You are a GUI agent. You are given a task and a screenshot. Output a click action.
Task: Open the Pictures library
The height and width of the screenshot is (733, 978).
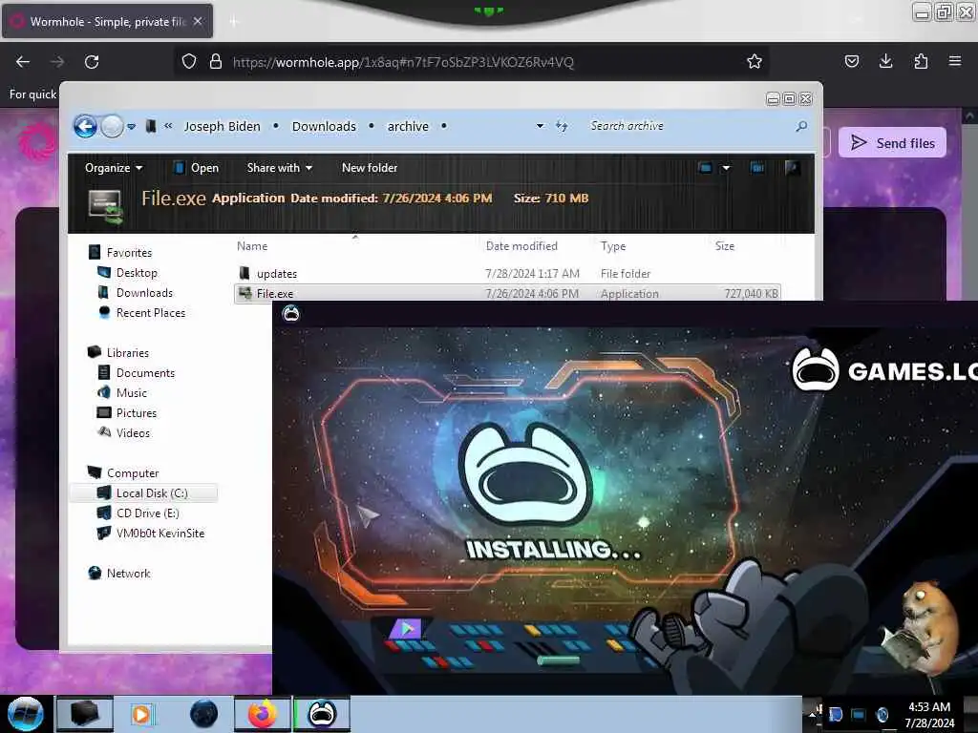pyautogui.click(x=136, y=412)
